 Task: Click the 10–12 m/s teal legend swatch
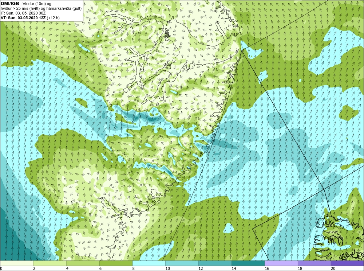click(182, 263)
